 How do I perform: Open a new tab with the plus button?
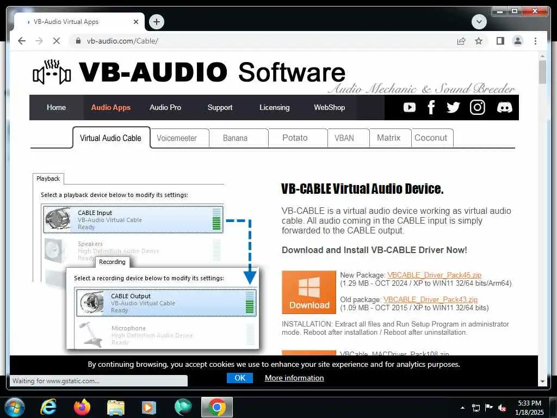pyautogui.click(x=156, y=22)
